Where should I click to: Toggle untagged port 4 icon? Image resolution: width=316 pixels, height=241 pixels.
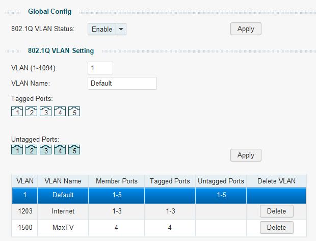coord(60,149)
